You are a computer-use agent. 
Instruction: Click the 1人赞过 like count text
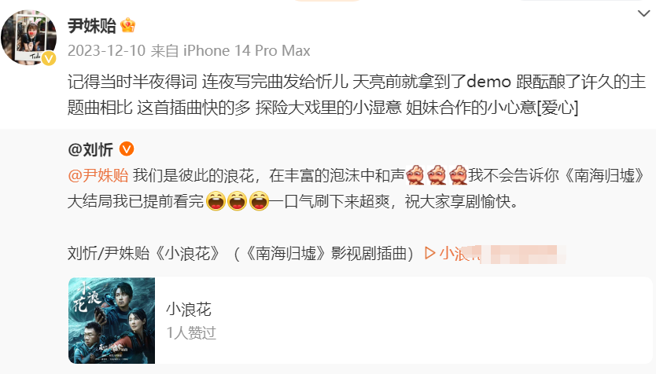[x=191, y=333]
